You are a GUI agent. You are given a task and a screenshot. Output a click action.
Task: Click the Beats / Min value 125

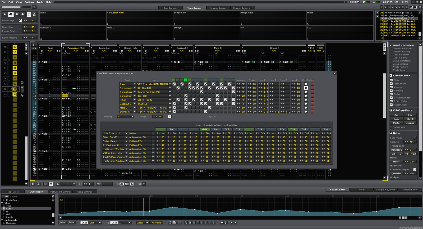32,27
